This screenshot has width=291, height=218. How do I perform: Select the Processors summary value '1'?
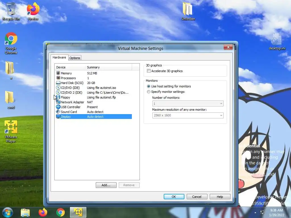point(88,78)
